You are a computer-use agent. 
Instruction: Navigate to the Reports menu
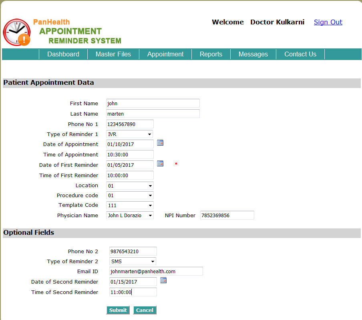pyautogui.click(x=211, y=54)
